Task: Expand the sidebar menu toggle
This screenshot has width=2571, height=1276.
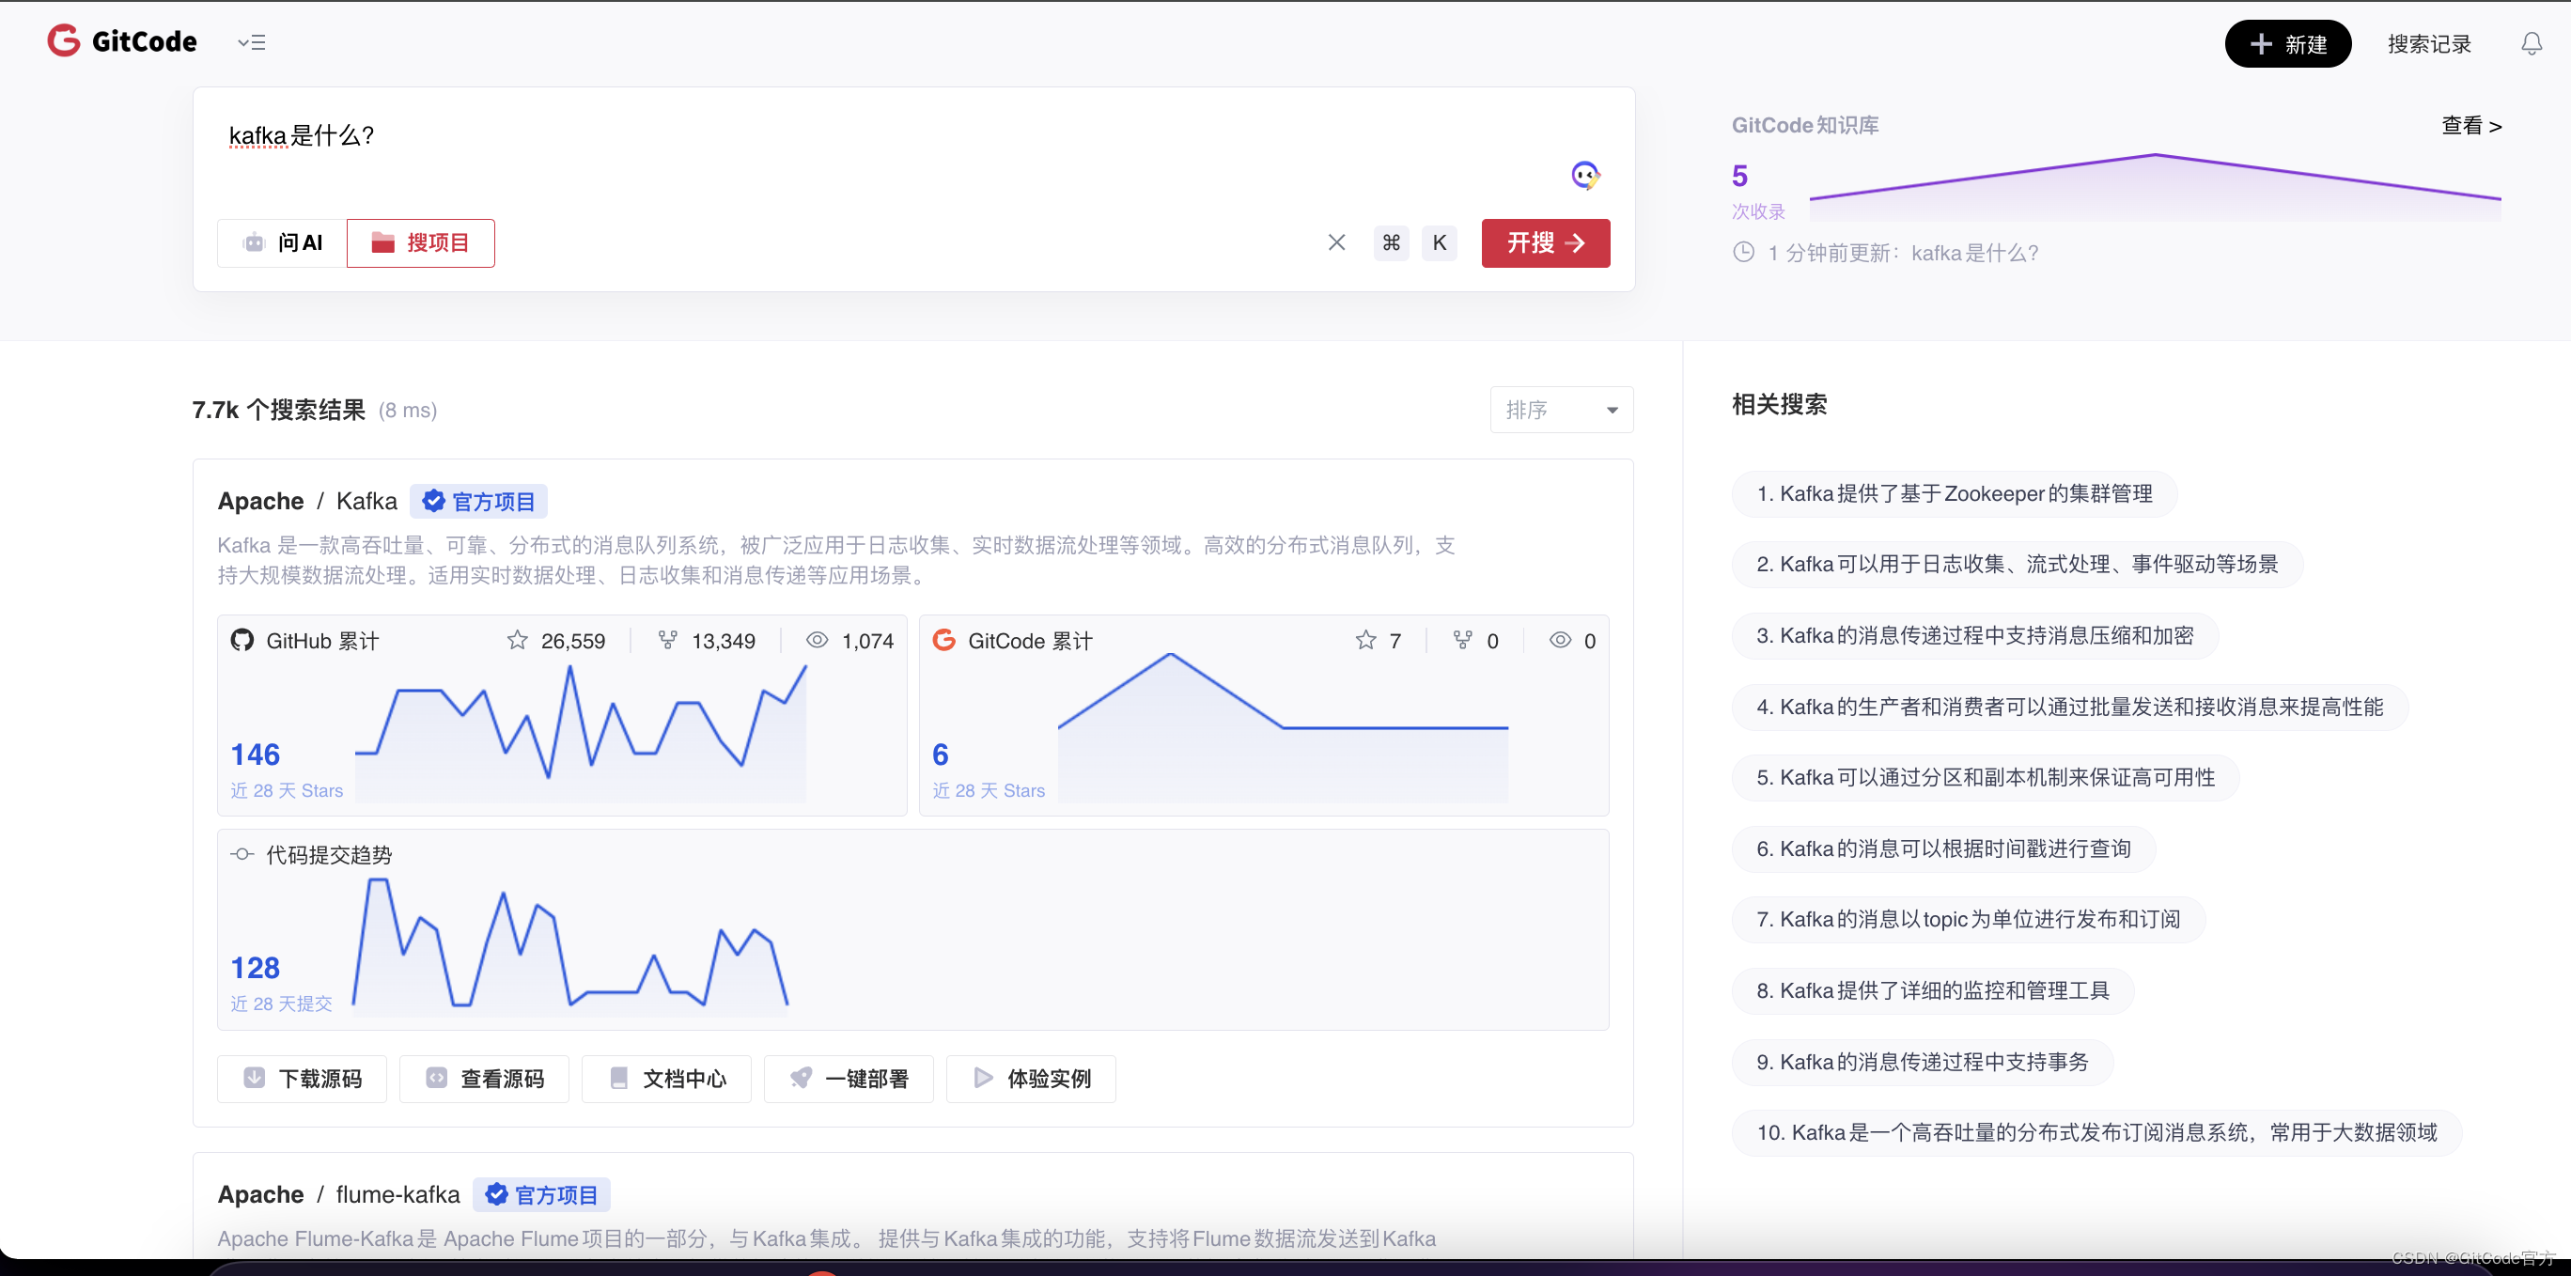Action: [x=252, y=43]
